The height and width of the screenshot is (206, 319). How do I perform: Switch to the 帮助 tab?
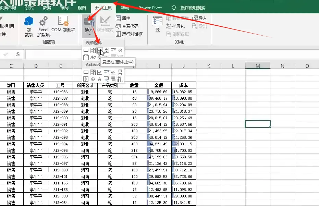coord(125,8)
